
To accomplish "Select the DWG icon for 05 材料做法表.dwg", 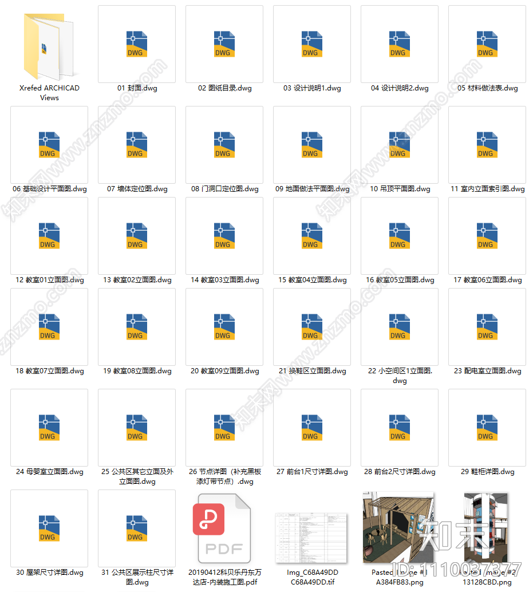I will (487, 44).
